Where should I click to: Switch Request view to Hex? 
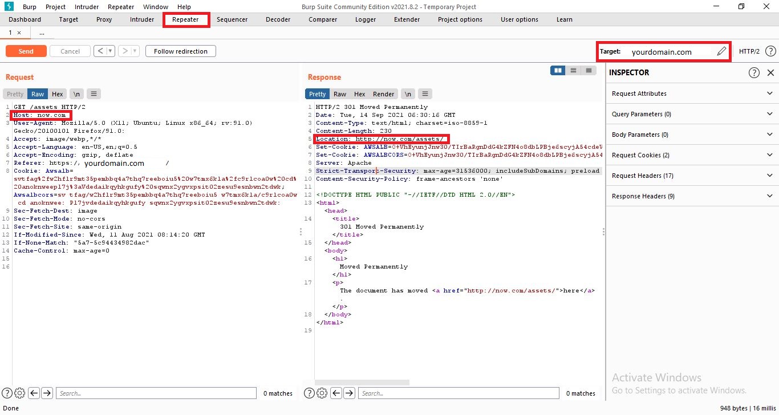(58, 94)
